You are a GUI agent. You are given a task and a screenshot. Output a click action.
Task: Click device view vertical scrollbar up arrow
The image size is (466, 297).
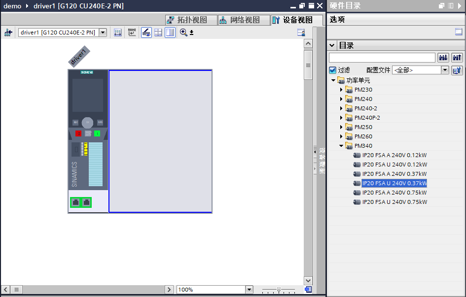[x=308, y=44]
